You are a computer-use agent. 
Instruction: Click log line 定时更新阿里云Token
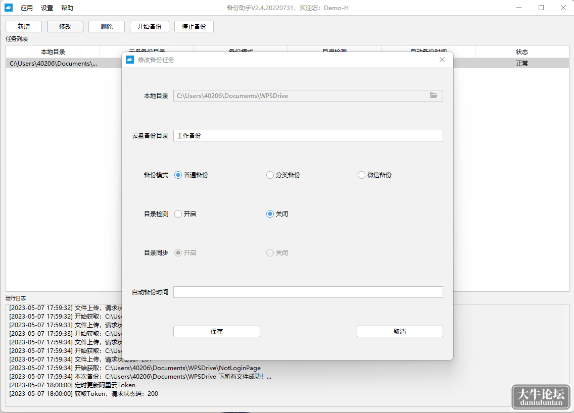pos(72,385)
